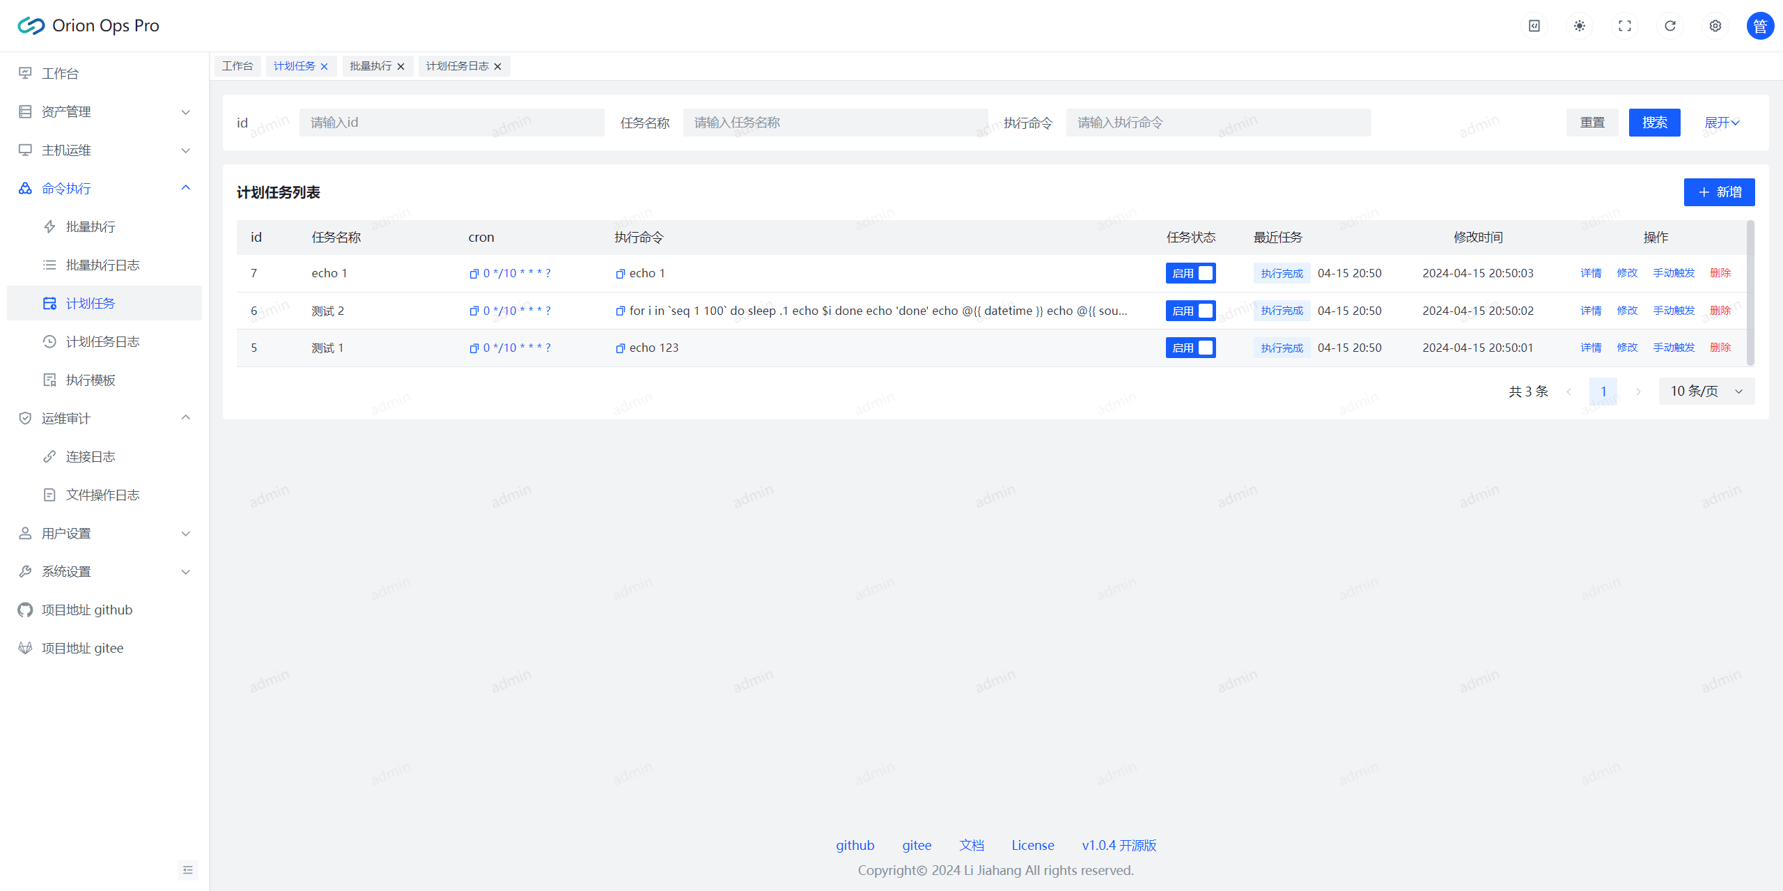Screen dimensions: 1783x891
Task: Toggle 启用 switch for 测试 1 task
Action: pyautogui.click(x=1190, y=348)
